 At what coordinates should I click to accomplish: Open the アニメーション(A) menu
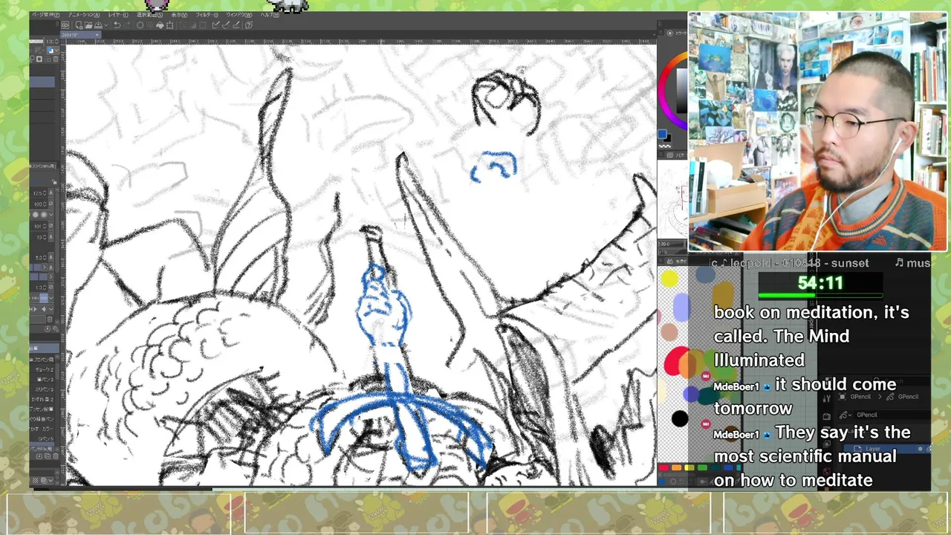point(84,15)
